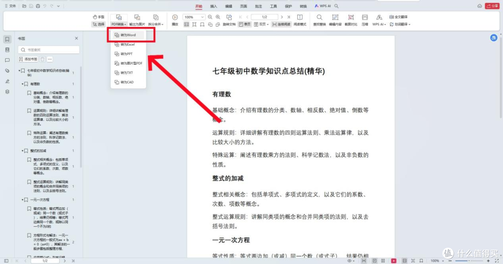Choose 转为CAD from the conversion menu
The width and height of the screenshot is (503, 264).
click(x=128, y=82)
